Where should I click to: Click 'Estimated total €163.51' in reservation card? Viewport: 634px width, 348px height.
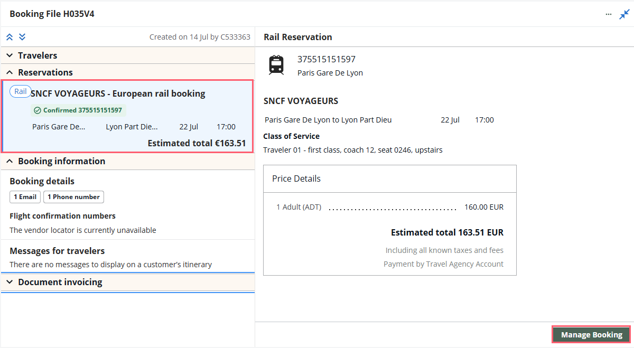click(x=197, y=143)
